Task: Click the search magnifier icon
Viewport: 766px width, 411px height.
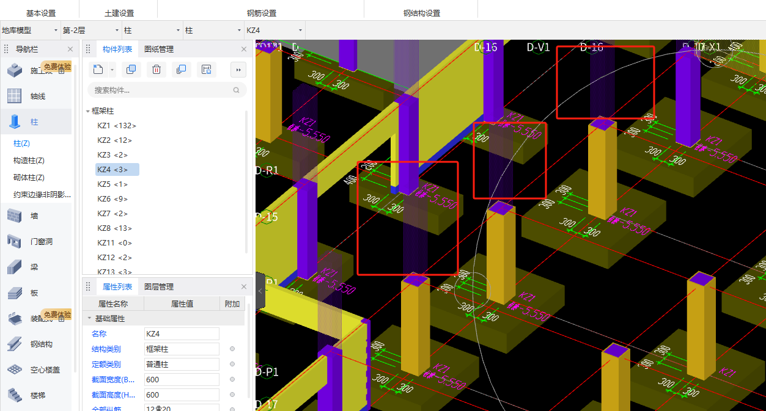Action: [237, 90]
